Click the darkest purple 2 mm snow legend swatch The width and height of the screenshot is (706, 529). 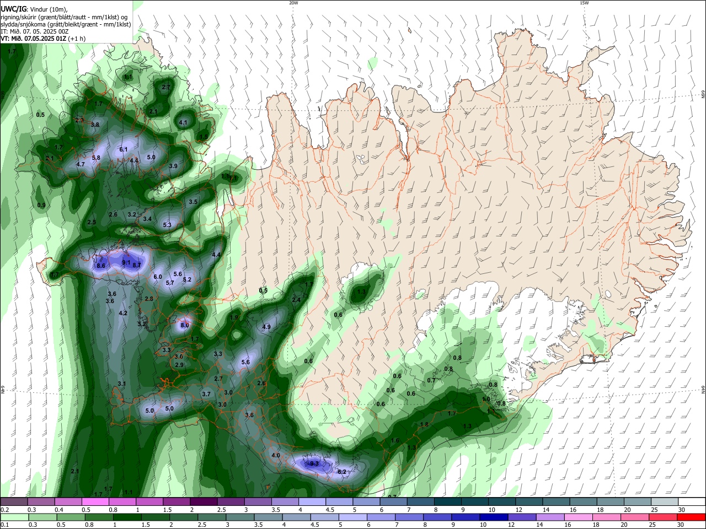click(203, 501)
